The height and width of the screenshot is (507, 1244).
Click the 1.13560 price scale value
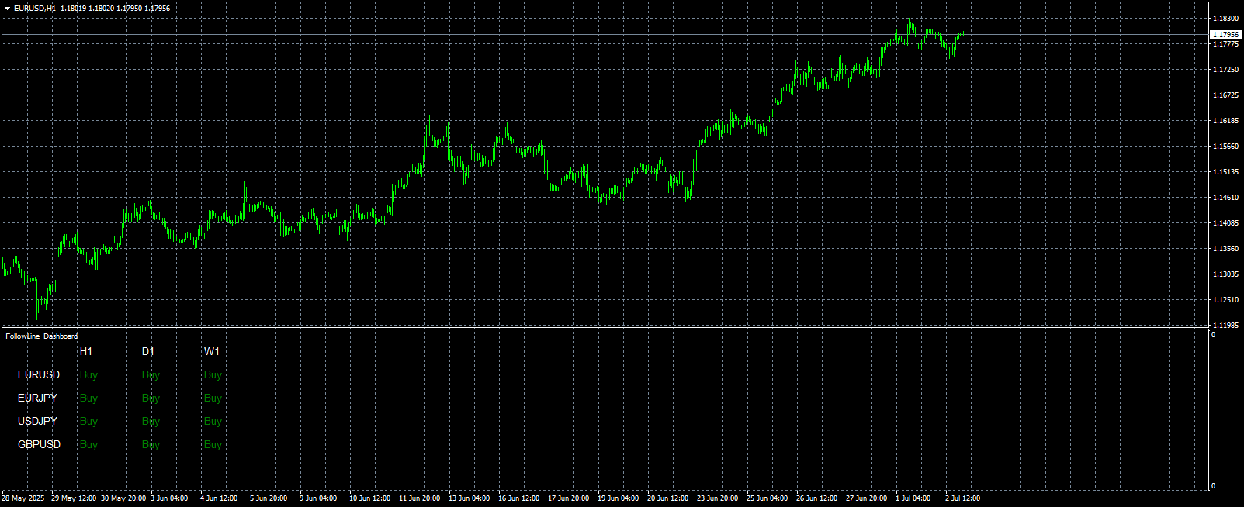coord(1225,249)
